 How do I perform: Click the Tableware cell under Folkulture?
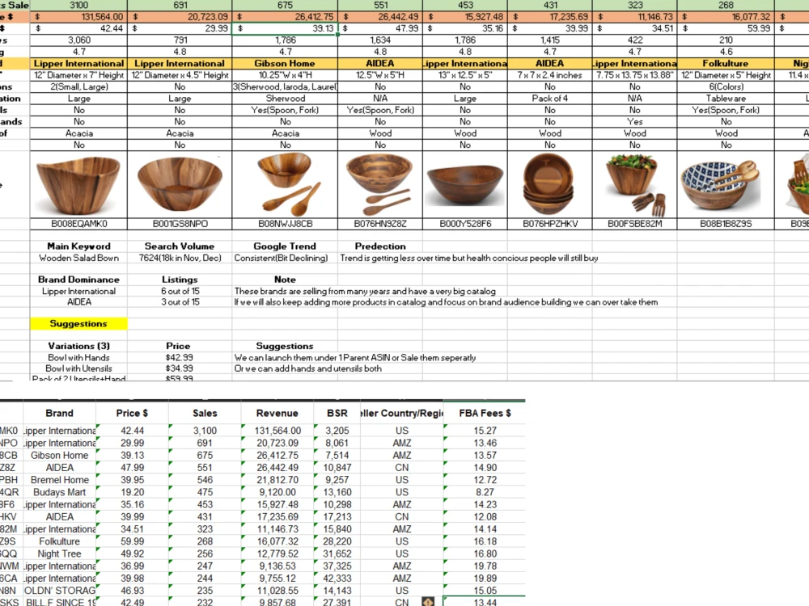click(726, 99)
